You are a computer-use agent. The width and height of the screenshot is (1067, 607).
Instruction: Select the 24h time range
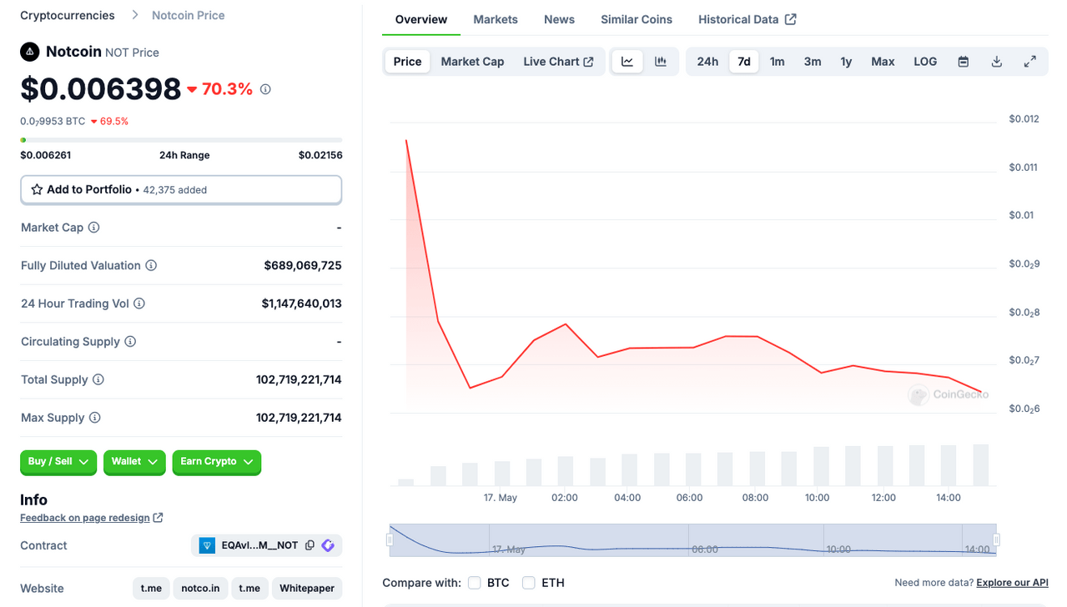707,62
